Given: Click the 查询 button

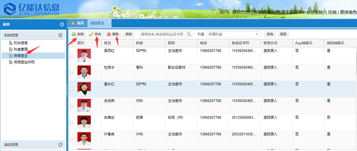Looking at the screenshot, I should 270,34.
